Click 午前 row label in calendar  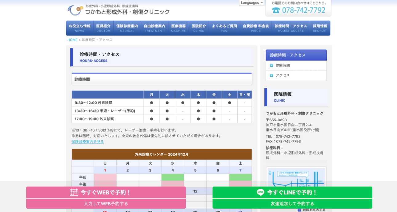[83, 177]
